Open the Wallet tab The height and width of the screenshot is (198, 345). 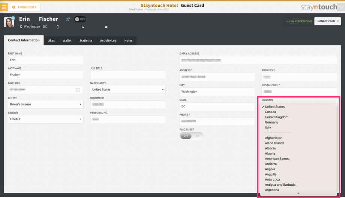tap(67, 41)
